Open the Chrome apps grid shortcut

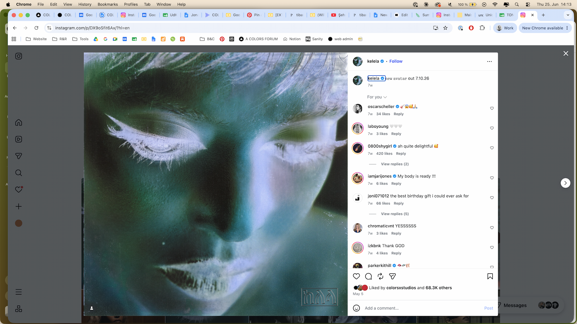14,39
